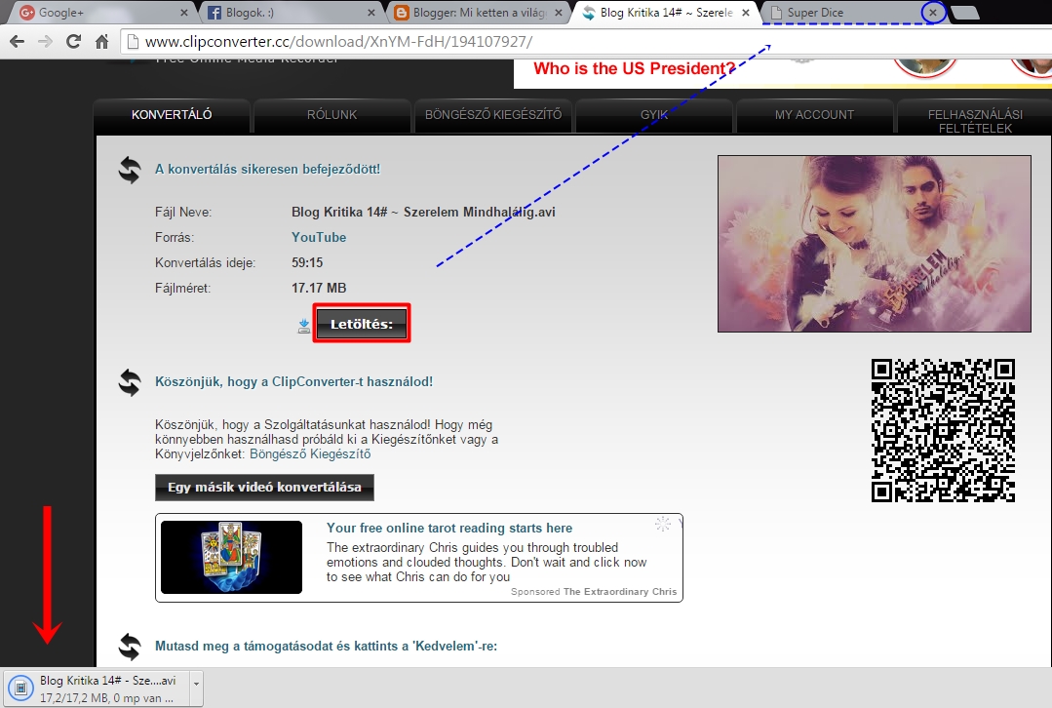Image resolution: width=1052 pixels, height=708 pixels.
Task: Switch to the Blogger Mi ketten tab
Action: click(x=477, y=12)
